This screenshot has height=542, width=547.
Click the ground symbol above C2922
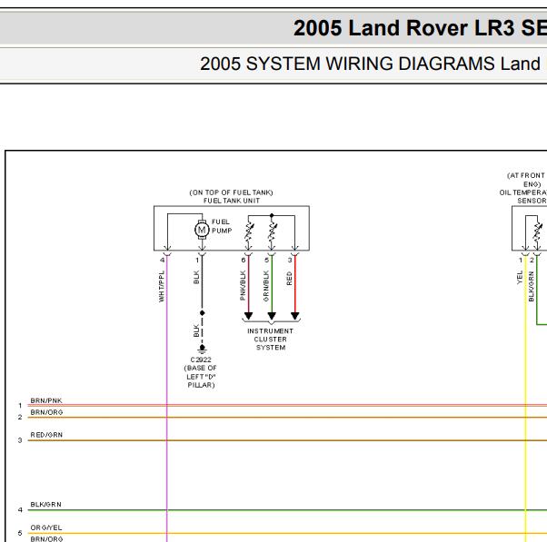click(x=202, y=349)
